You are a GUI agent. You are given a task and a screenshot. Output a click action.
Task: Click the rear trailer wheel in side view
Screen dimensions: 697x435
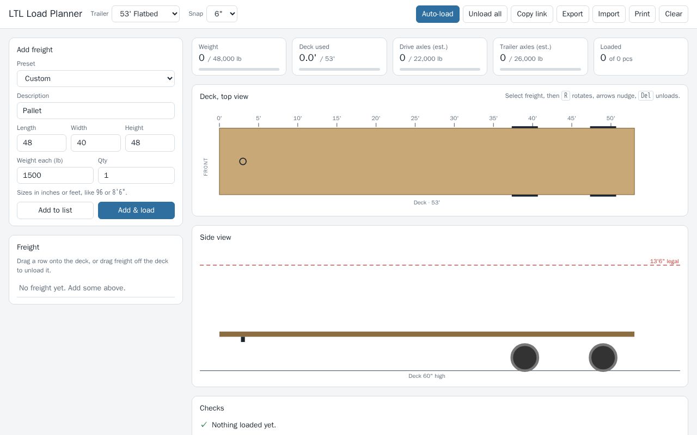(x=603, y=358)
